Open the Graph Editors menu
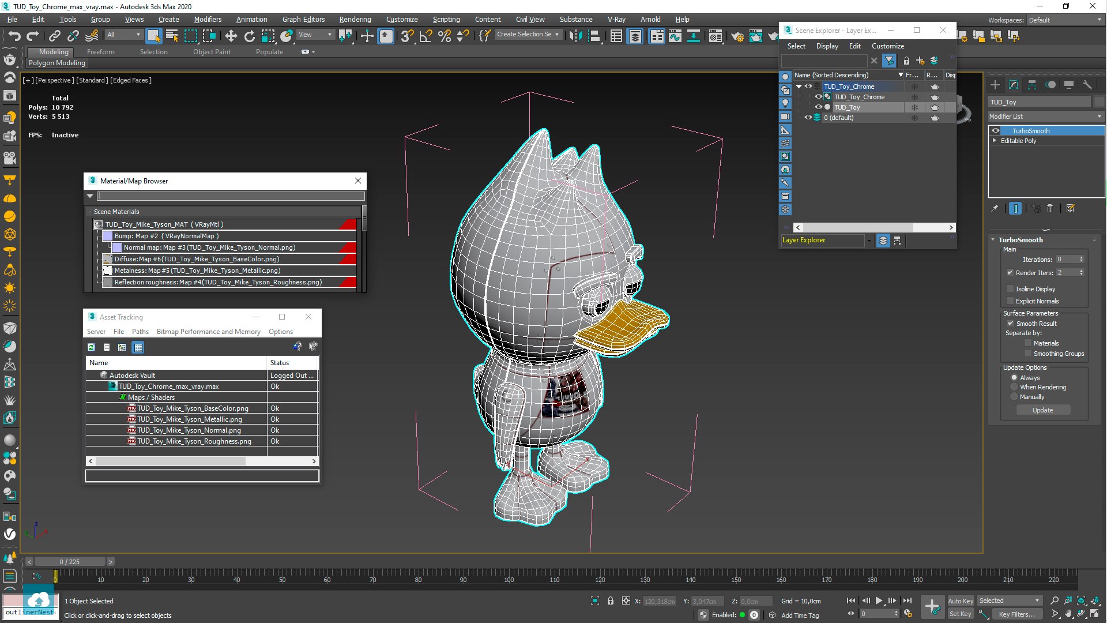The height and width of the screenshot is (623, 1107). pyautogui.click(x=303, y=20)
